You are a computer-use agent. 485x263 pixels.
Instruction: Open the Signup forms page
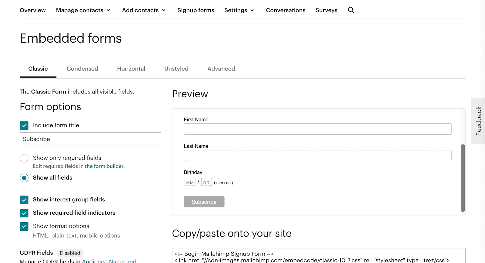pyautogui.click(x=196, y=10)
